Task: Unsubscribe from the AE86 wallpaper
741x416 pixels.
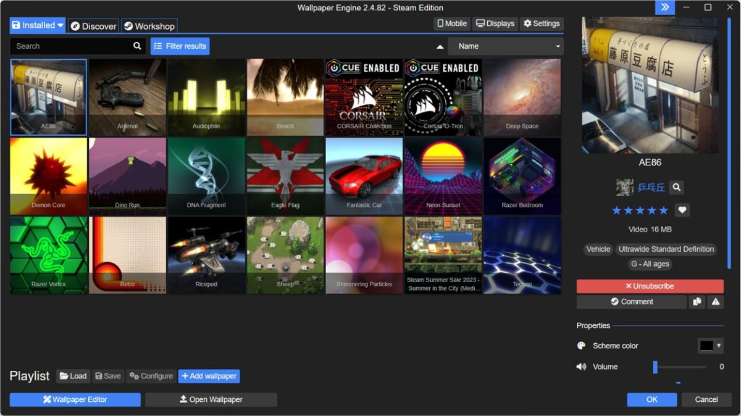Action: pyautogui.click(x=650, y=286)
